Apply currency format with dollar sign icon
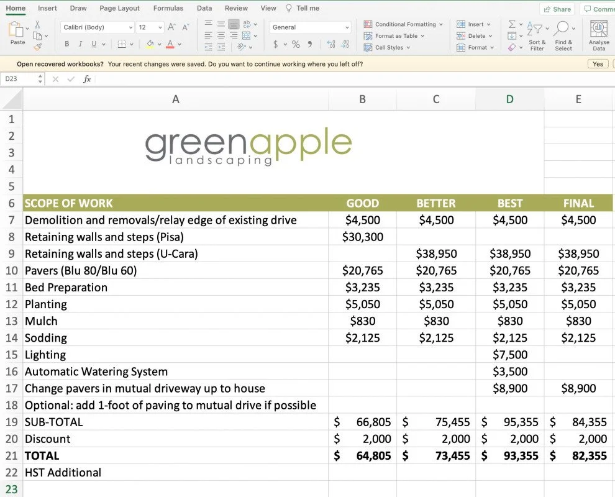 [276, 45]
